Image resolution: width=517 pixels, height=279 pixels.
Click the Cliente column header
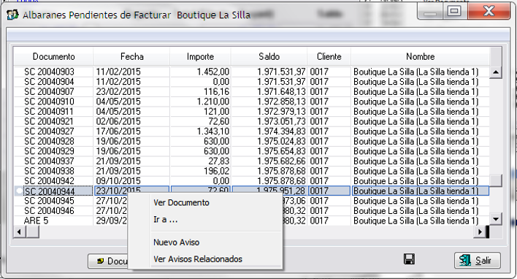(x=329, y=57)
